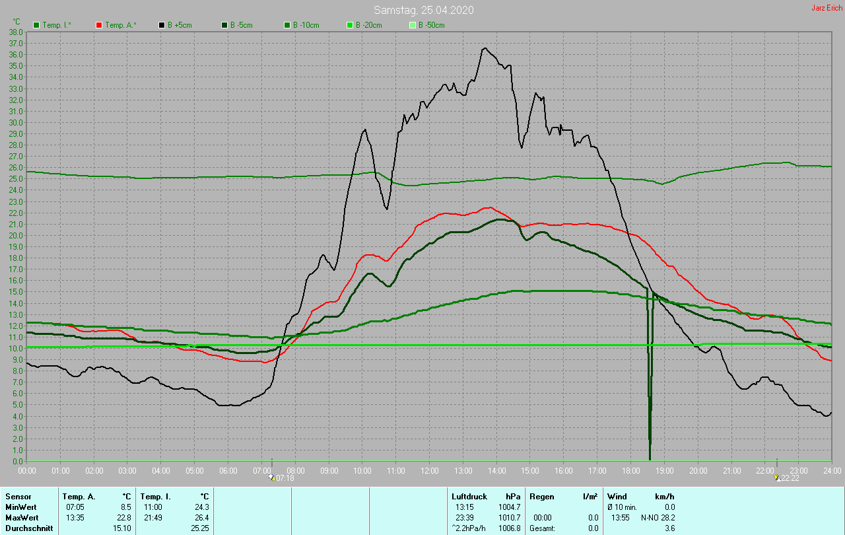Click the Temp. A. average value 15.10
The image size is (845, 535).
point(123,528)
